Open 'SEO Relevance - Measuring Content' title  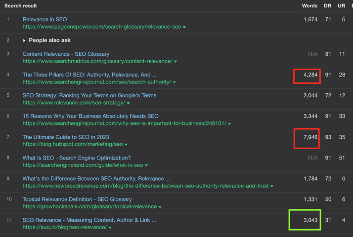coord(89,220)
